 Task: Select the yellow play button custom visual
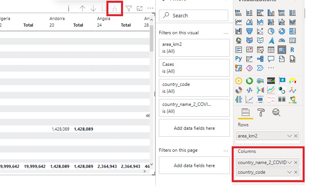pyautogui.click(x=238, y=81)
